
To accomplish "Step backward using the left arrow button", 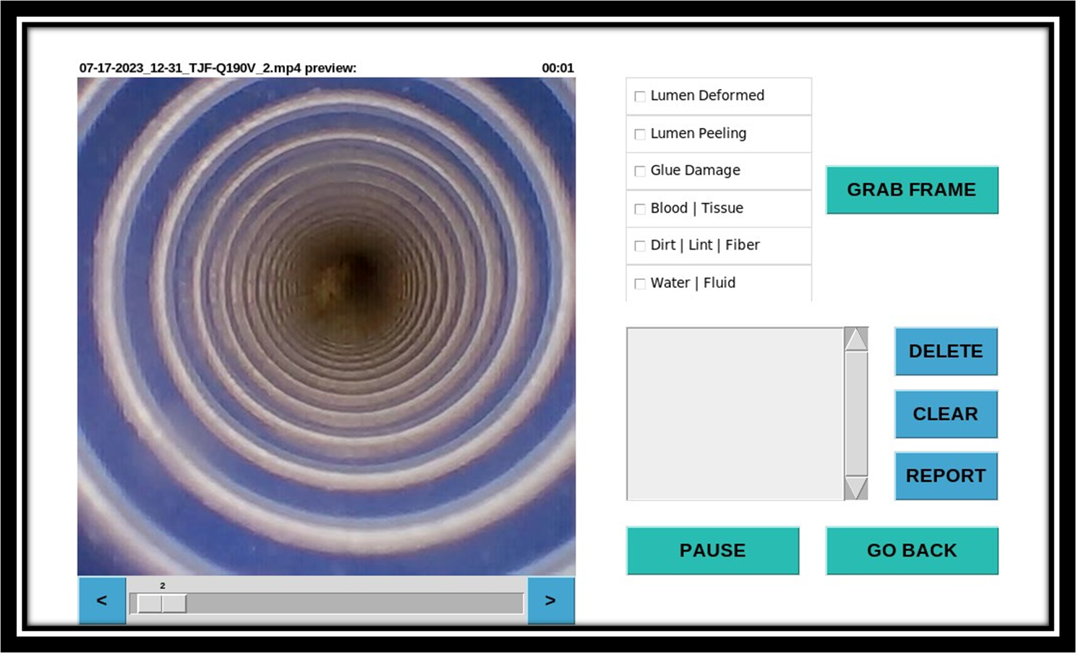I will click(x=101, y=600).
